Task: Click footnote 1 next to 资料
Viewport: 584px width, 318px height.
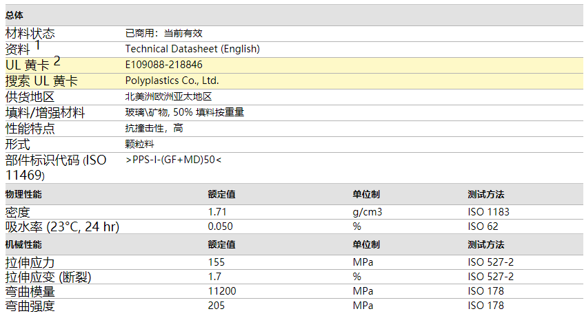Action: (37, 45)
